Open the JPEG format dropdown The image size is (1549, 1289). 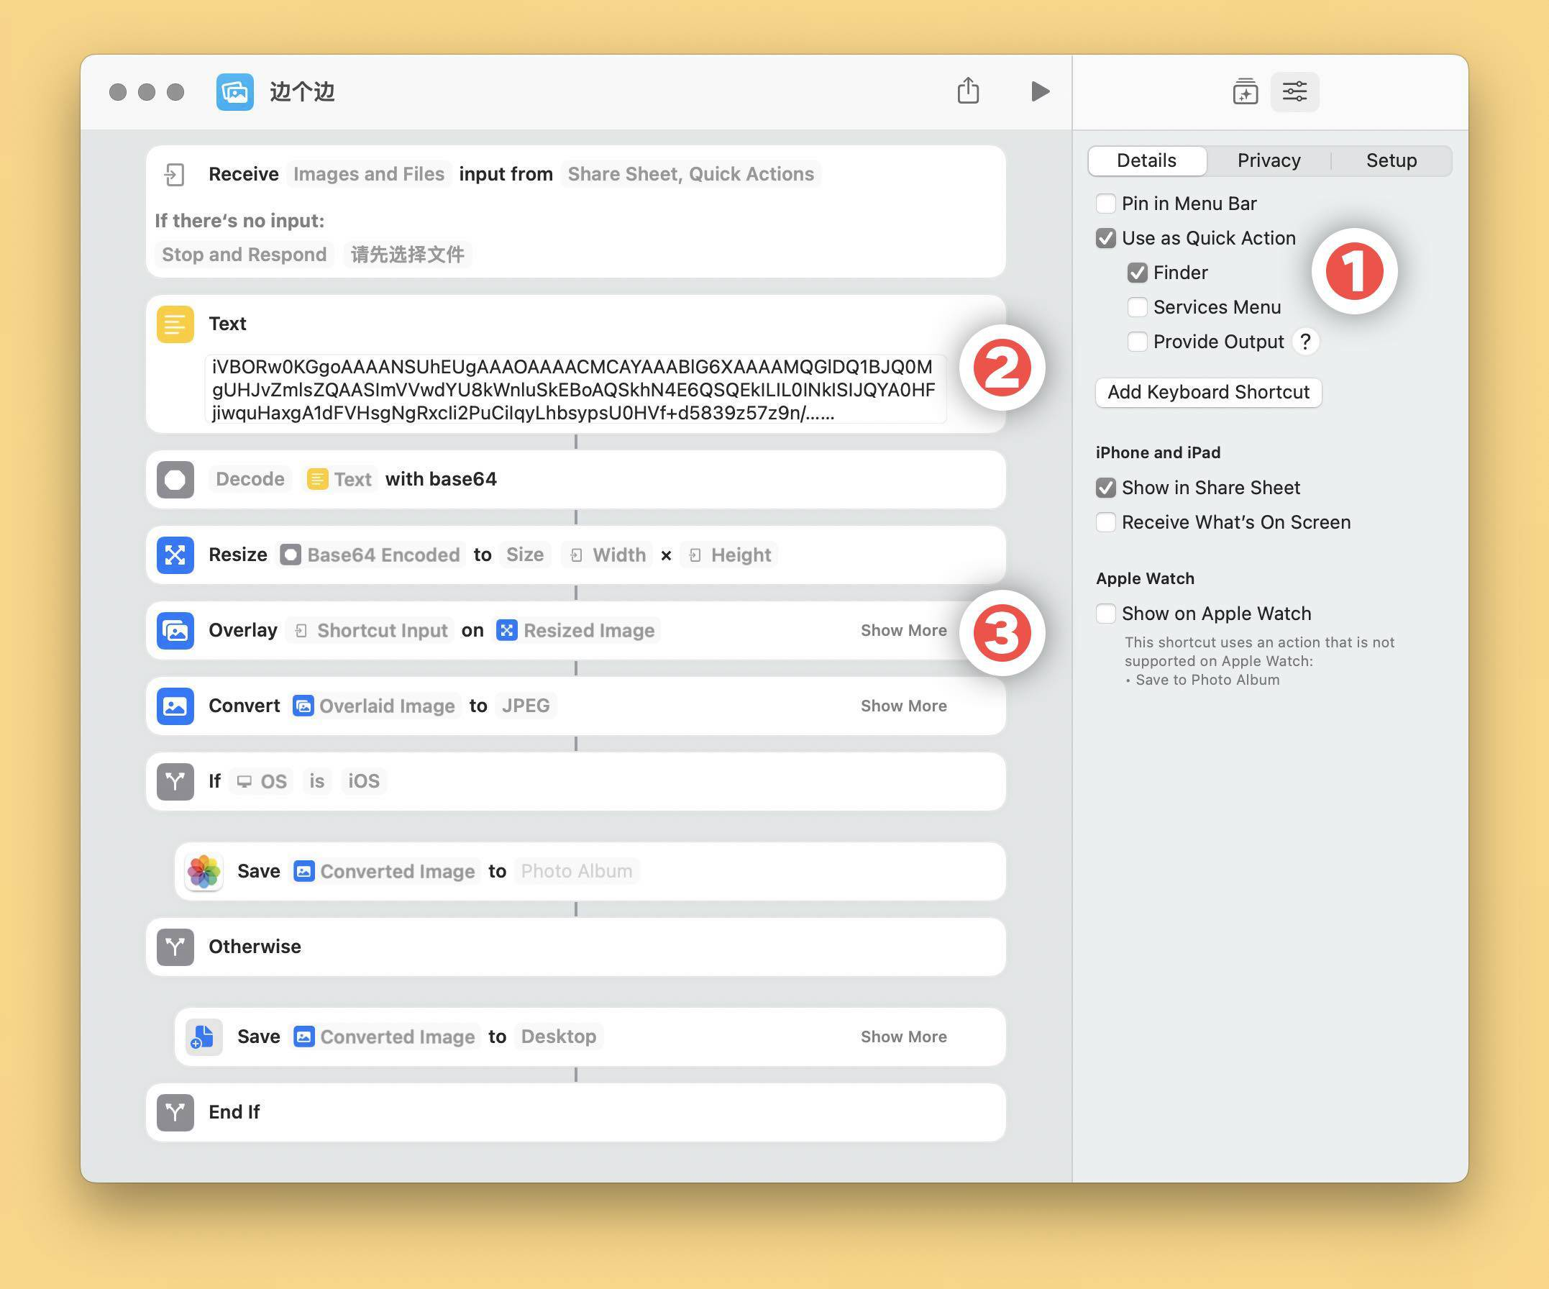[525, 706]
